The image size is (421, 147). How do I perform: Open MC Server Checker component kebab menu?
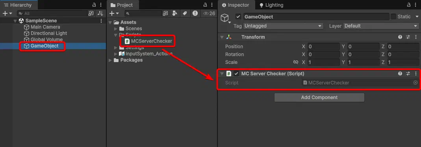(416, 73)
